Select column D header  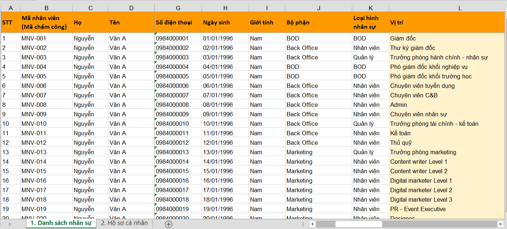pyautogui.click(x=131, y=8)
